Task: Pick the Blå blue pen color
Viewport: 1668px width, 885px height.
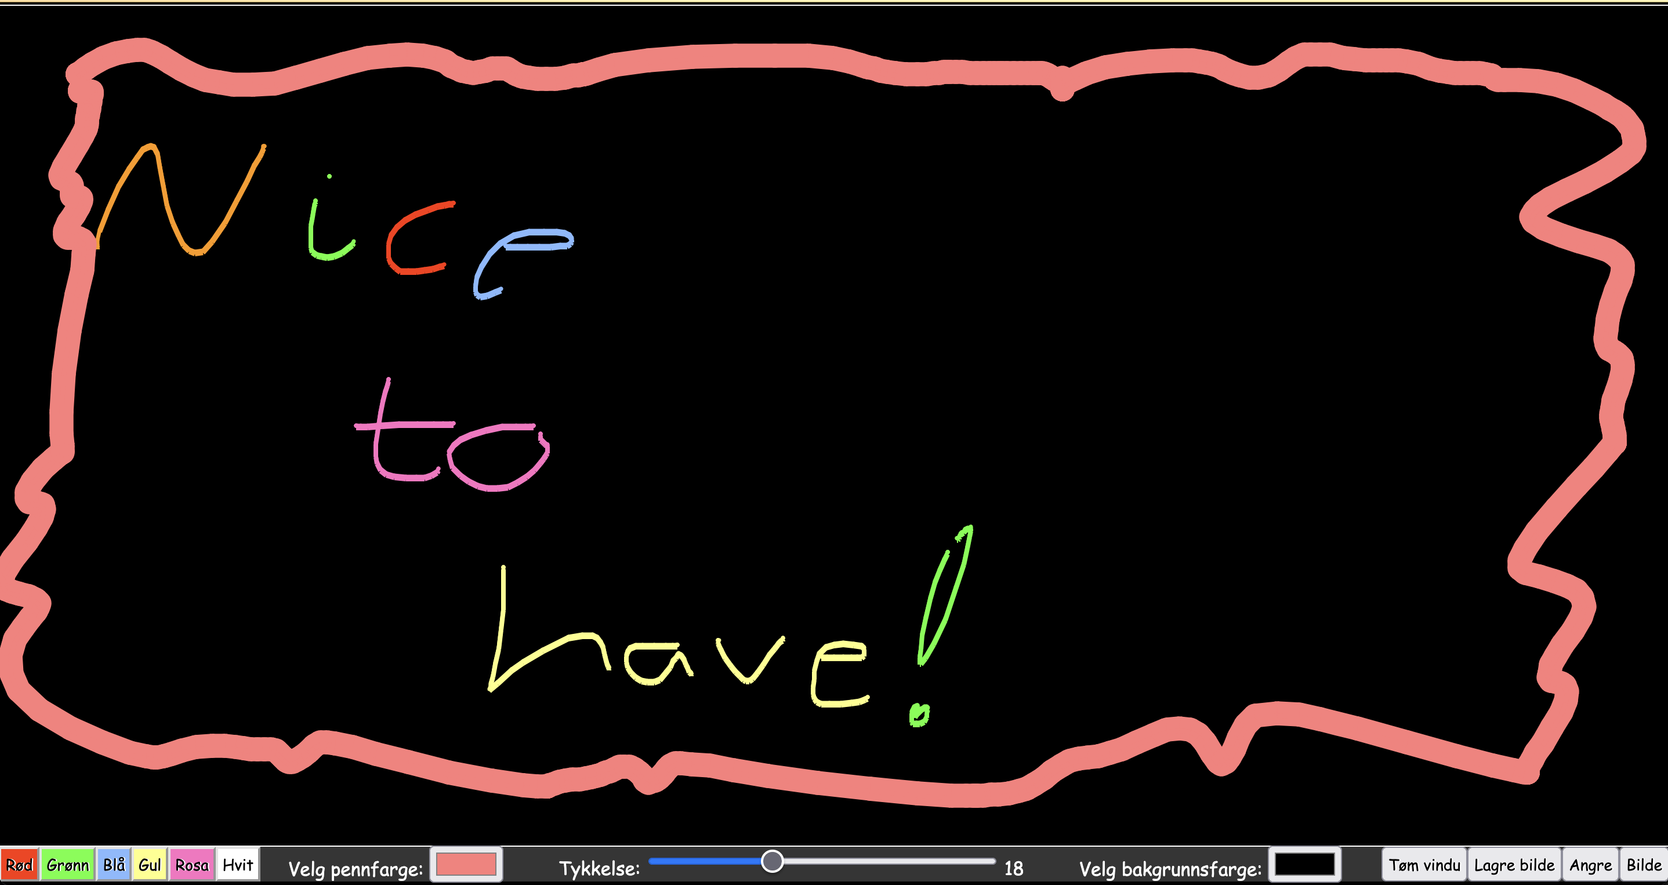Action: click(x=114, y=864)
